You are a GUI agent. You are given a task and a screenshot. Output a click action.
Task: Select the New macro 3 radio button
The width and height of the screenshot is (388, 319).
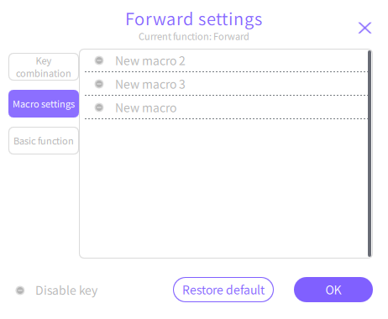[99, 84]
